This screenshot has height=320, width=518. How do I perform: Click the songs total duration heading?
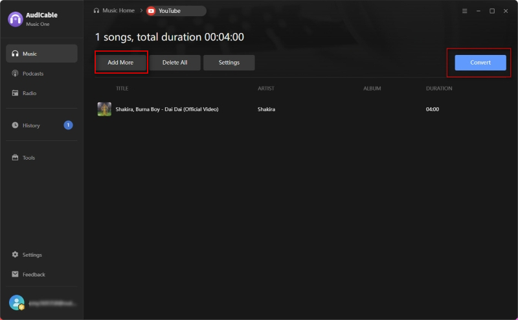[170, 37]
